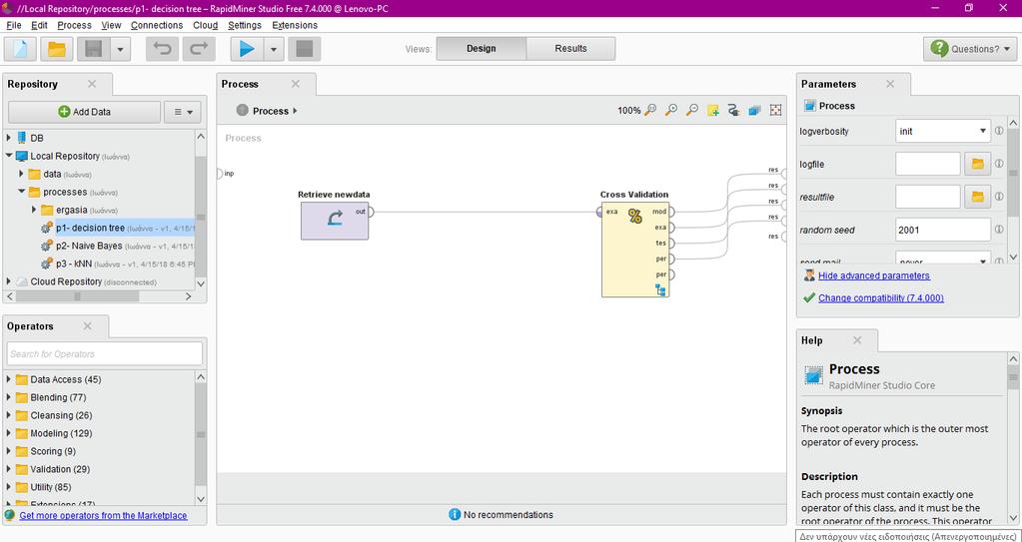Expand the Utility operators group

click(x=8, y=487)
